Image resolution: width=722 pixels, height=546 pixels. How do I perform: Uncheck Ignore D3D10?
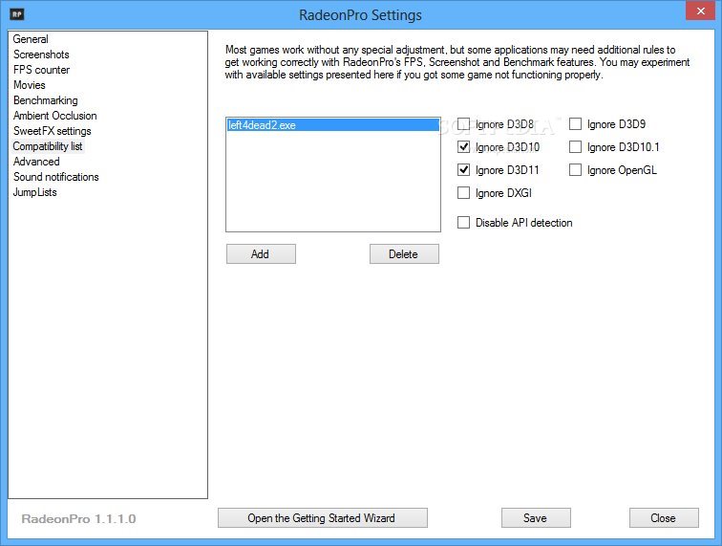[464, 147]
